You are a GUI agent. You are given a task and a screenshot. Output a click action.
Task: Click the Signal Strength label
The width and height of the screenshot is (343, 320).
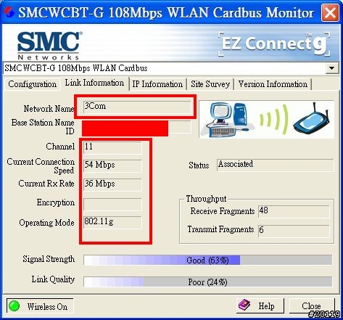coord(49,259)
